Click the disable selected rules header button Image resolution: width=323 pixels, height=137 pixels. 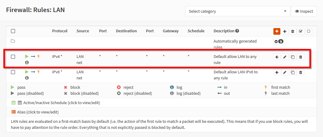[308, 31]
